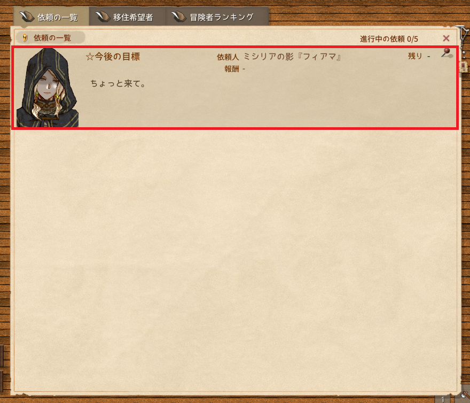Click the feather icon on 依頼の一覧 tab
The height and width of the screenshot is (403, 470).
(x=27, y=17)
